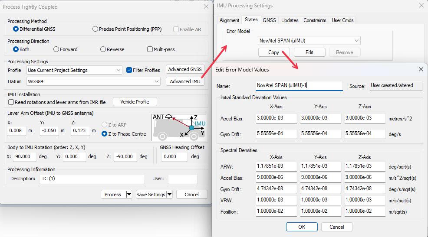Image resolution: width=428 pixels, height=237 pixels.
Task: Open the Datum WGS84 dropdown
Action: [x=93, y=81]
